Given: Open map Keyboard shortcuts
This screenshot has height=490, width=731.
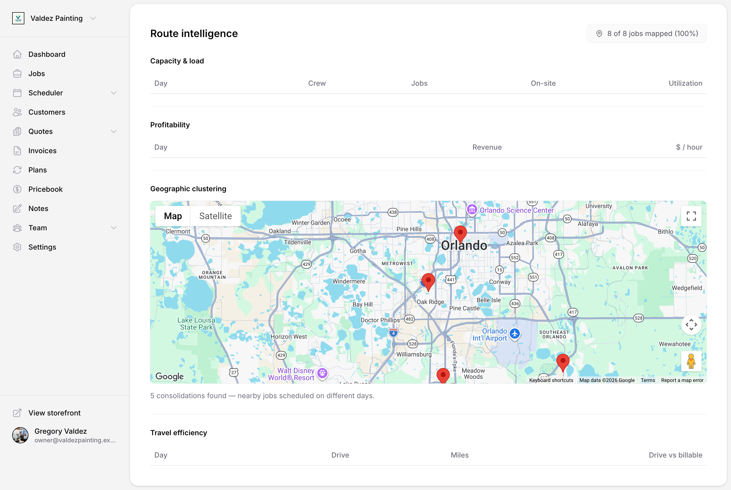Looking at the screenshot, I should [551, 380].
